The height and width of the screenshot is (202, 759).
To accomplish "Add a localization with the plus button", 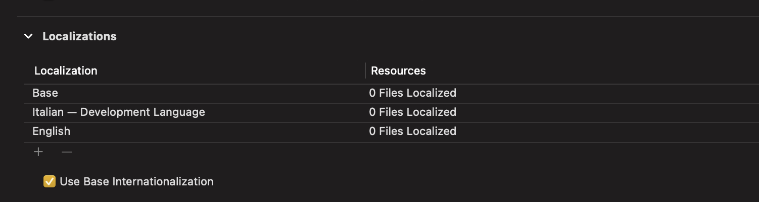I will [x=38, y=152].
